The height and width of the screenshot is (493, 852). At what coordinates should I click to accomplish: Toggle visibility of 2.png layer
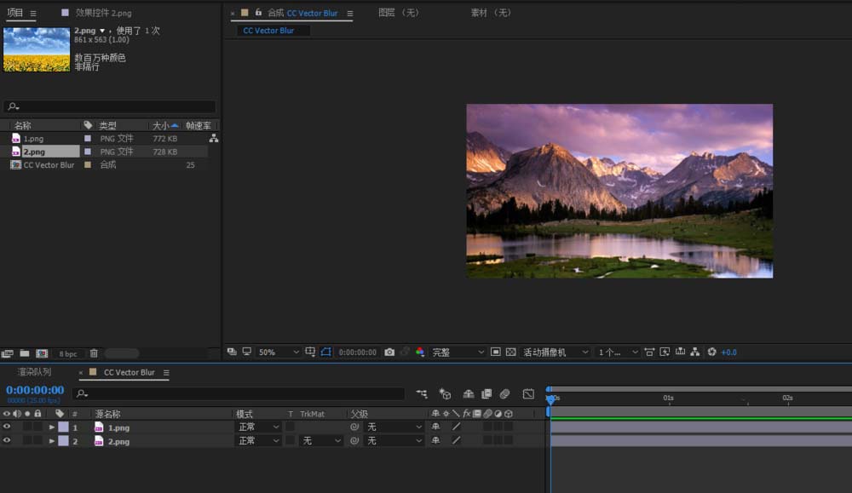coord(7,441)
